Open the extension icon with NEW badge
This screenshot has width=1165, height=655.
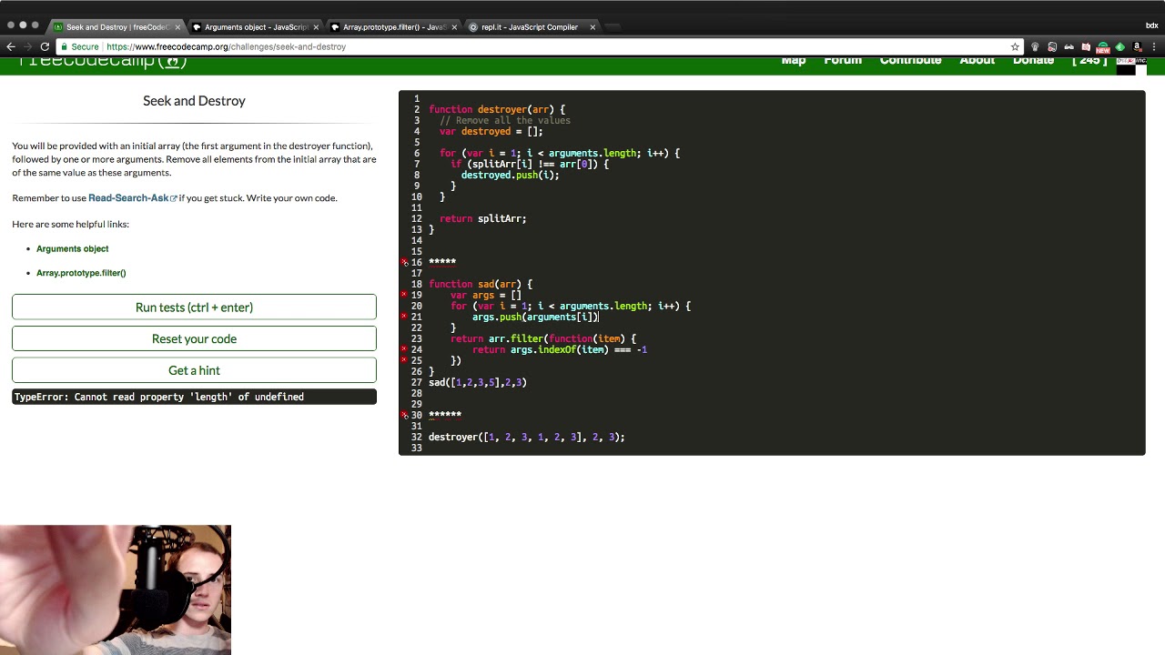point(1102,46)
